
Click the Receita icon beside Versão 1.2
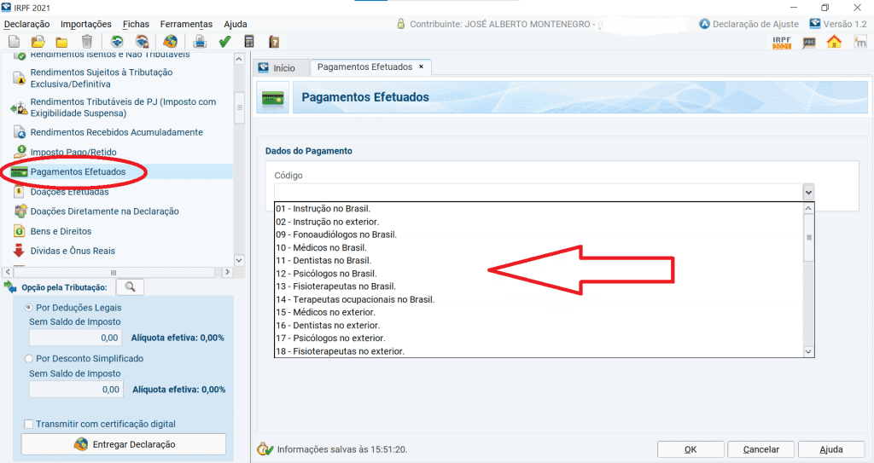point(815,23)
